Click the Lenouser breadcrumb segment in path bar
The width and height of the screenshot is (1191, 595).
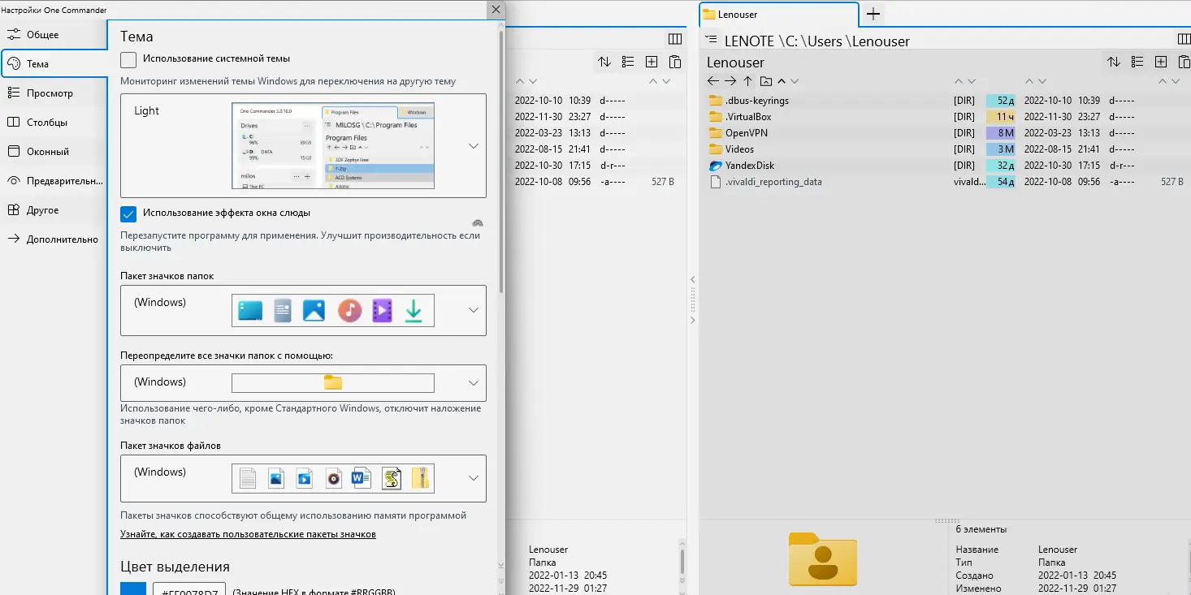coord(881,41)
